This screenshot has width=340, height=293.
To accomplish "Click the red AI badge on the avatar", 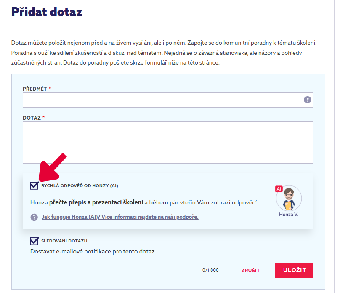I will [279, 189].
